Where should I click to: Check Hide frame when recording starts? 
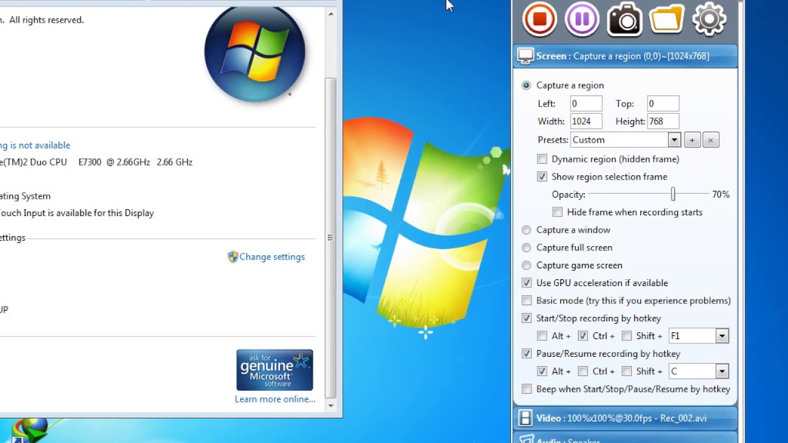point(557,212)
